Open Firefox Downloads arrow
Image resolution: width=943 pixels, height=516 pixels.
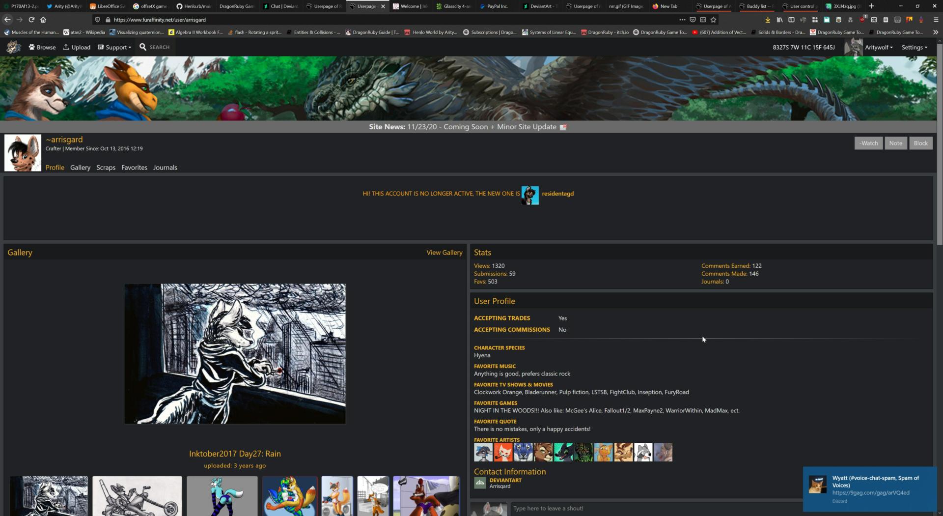[x=768, y=20]
